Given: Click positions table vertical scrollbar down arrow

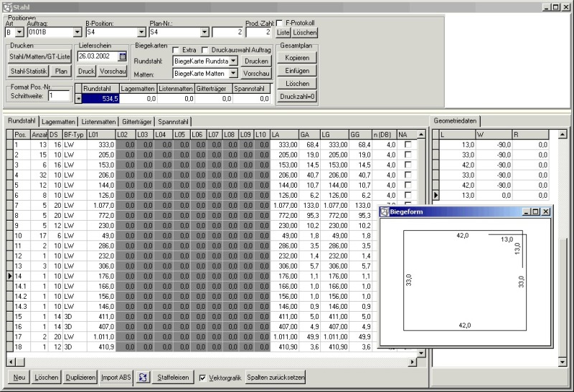Looking at the screenshot, I should (x=421, y=353).
